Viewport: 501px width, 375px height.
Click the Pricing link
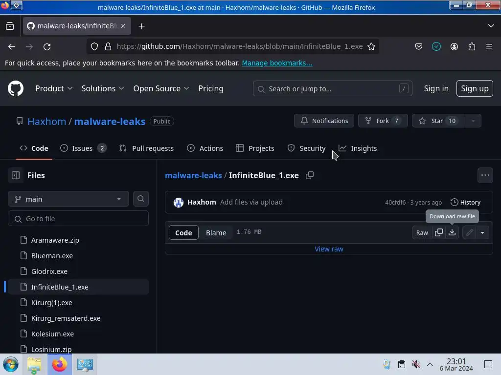point(210,89)
